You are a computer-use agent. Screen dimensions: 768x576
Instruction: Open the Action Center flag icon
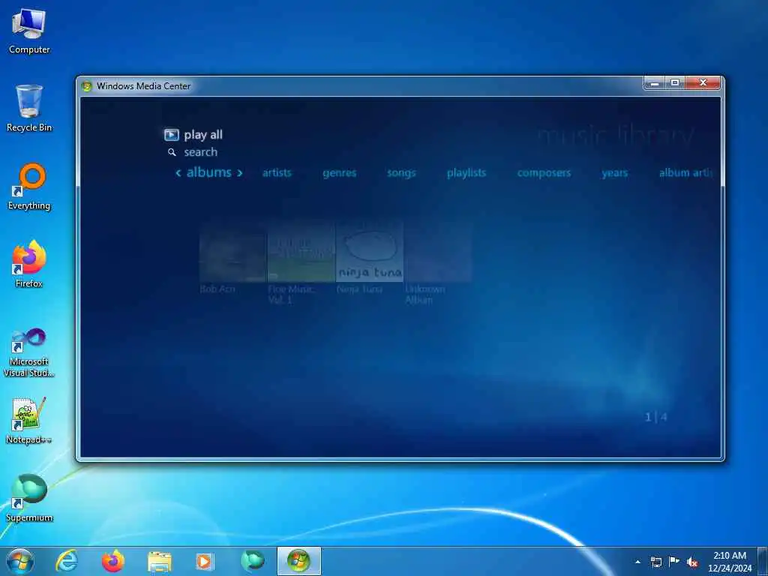point(674,562)
